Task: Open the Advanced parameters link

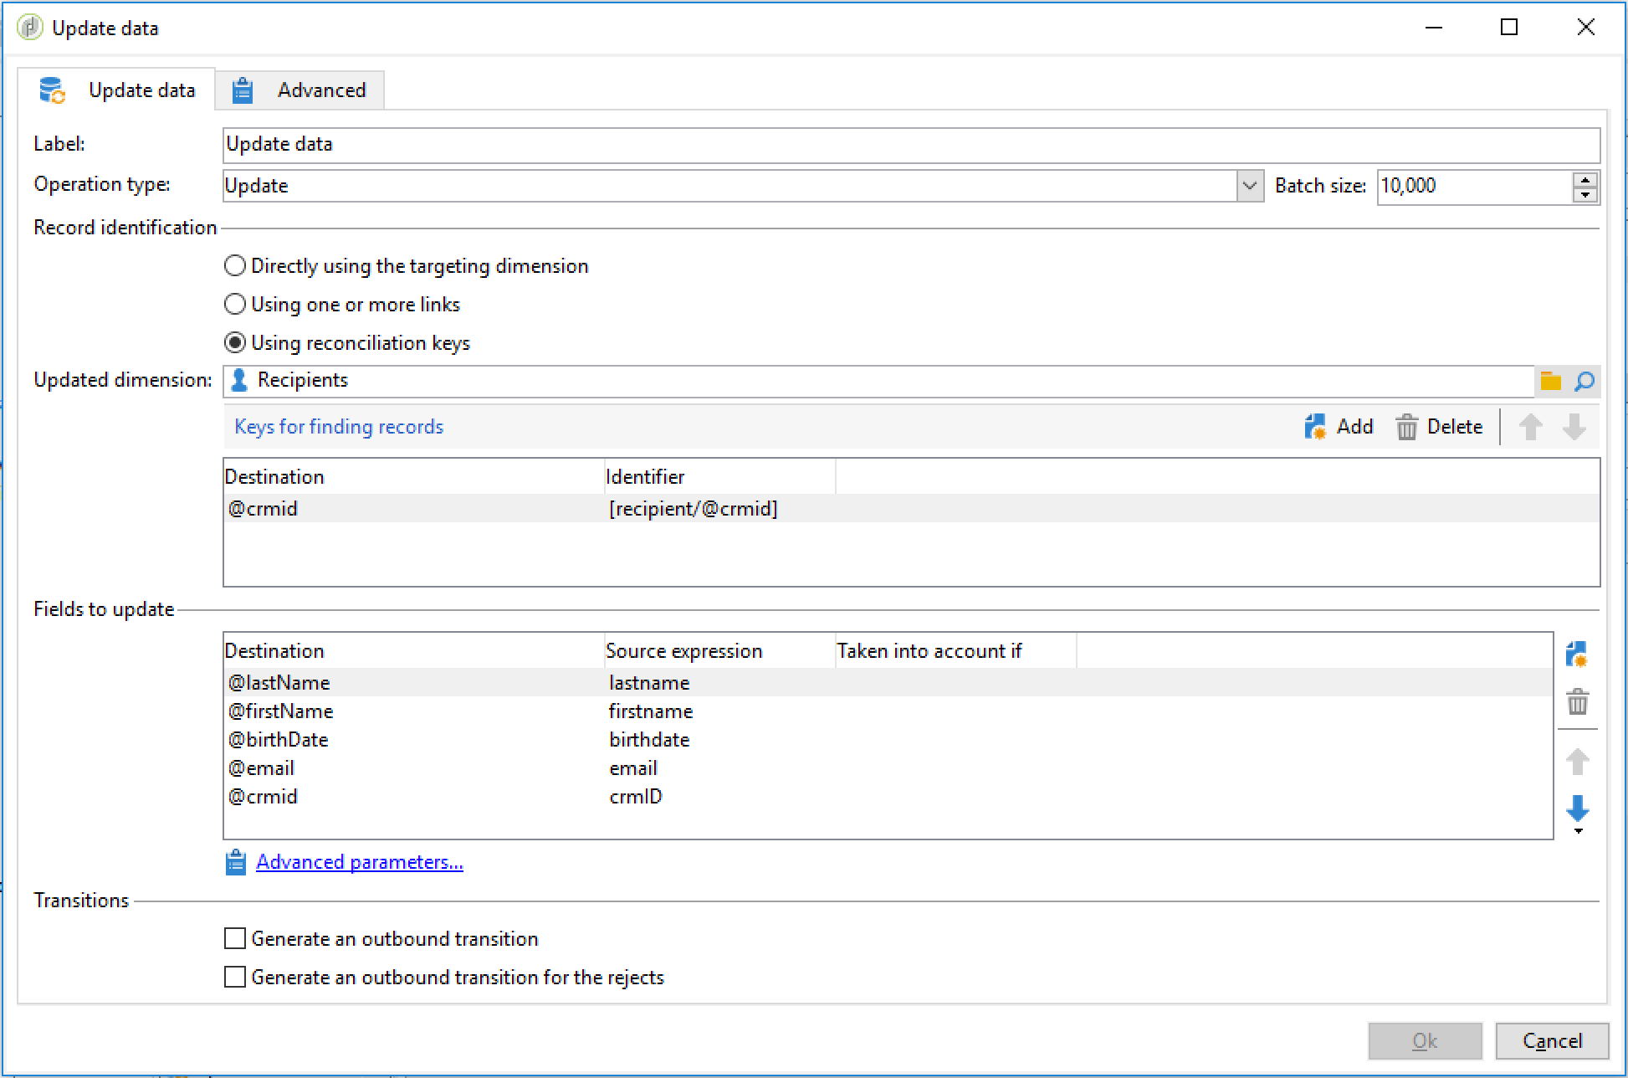Action: [359, 862]
